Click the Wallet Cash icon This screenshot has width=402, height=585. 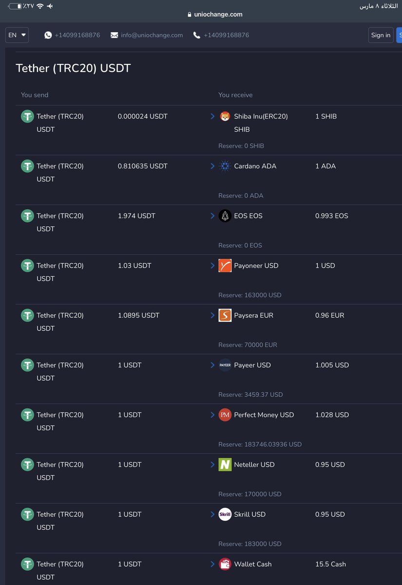click(225, 564)
